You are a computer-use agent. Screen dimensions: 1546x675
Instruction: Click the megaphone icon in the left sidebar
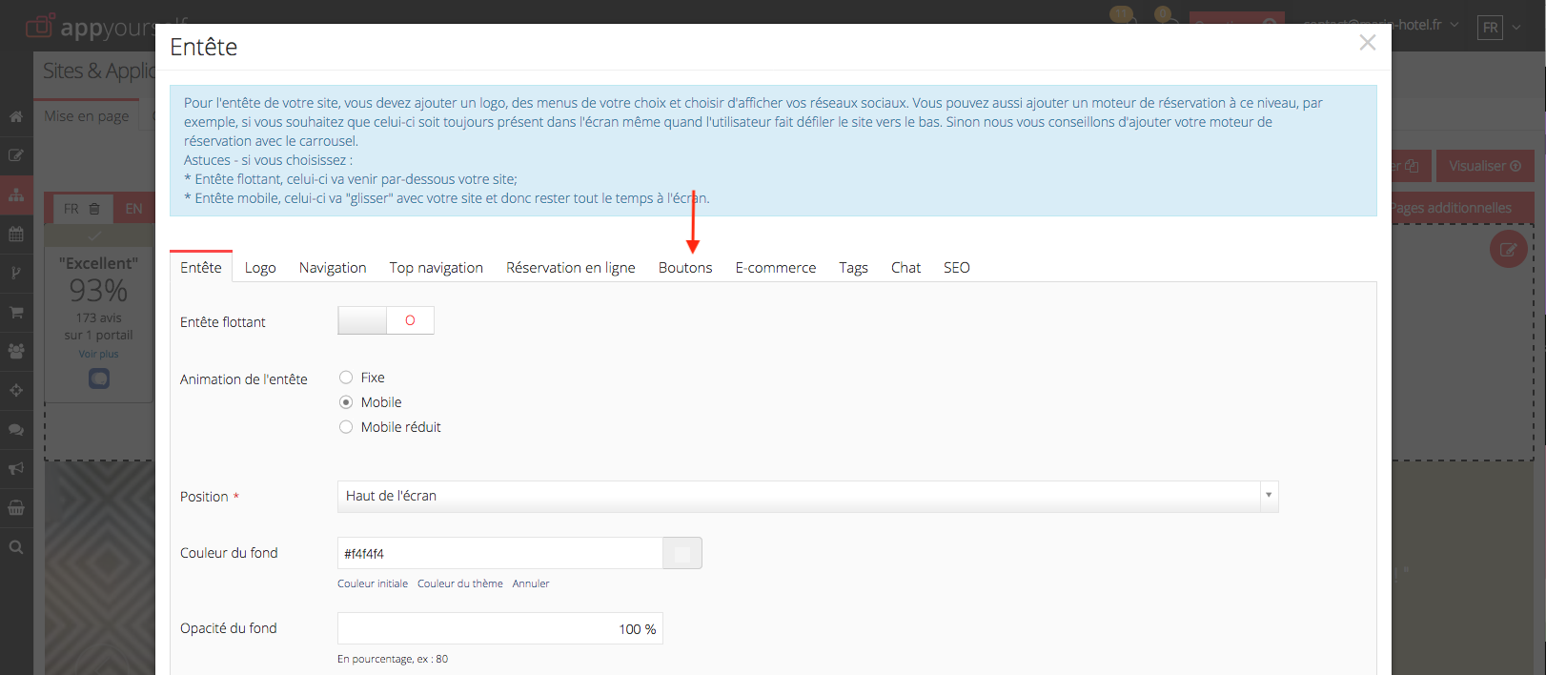[16, 468]
